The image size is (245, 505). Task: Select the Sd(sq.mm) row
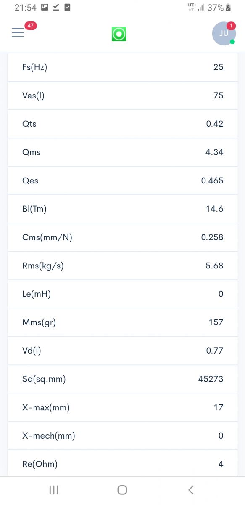pos(123,379)
